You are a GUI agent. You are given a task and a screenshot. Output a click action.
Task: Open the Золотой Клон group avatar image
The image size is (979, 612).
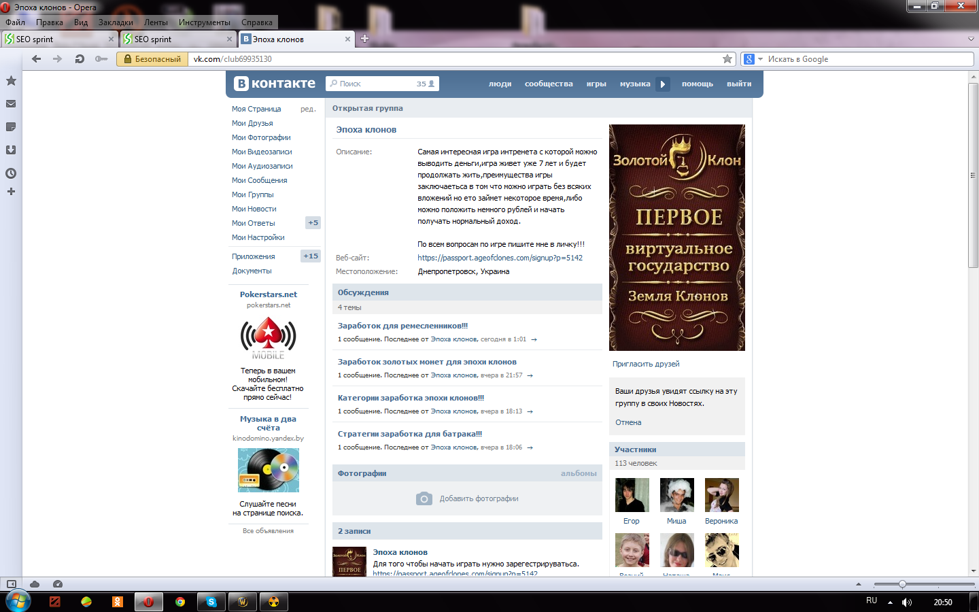677,237
